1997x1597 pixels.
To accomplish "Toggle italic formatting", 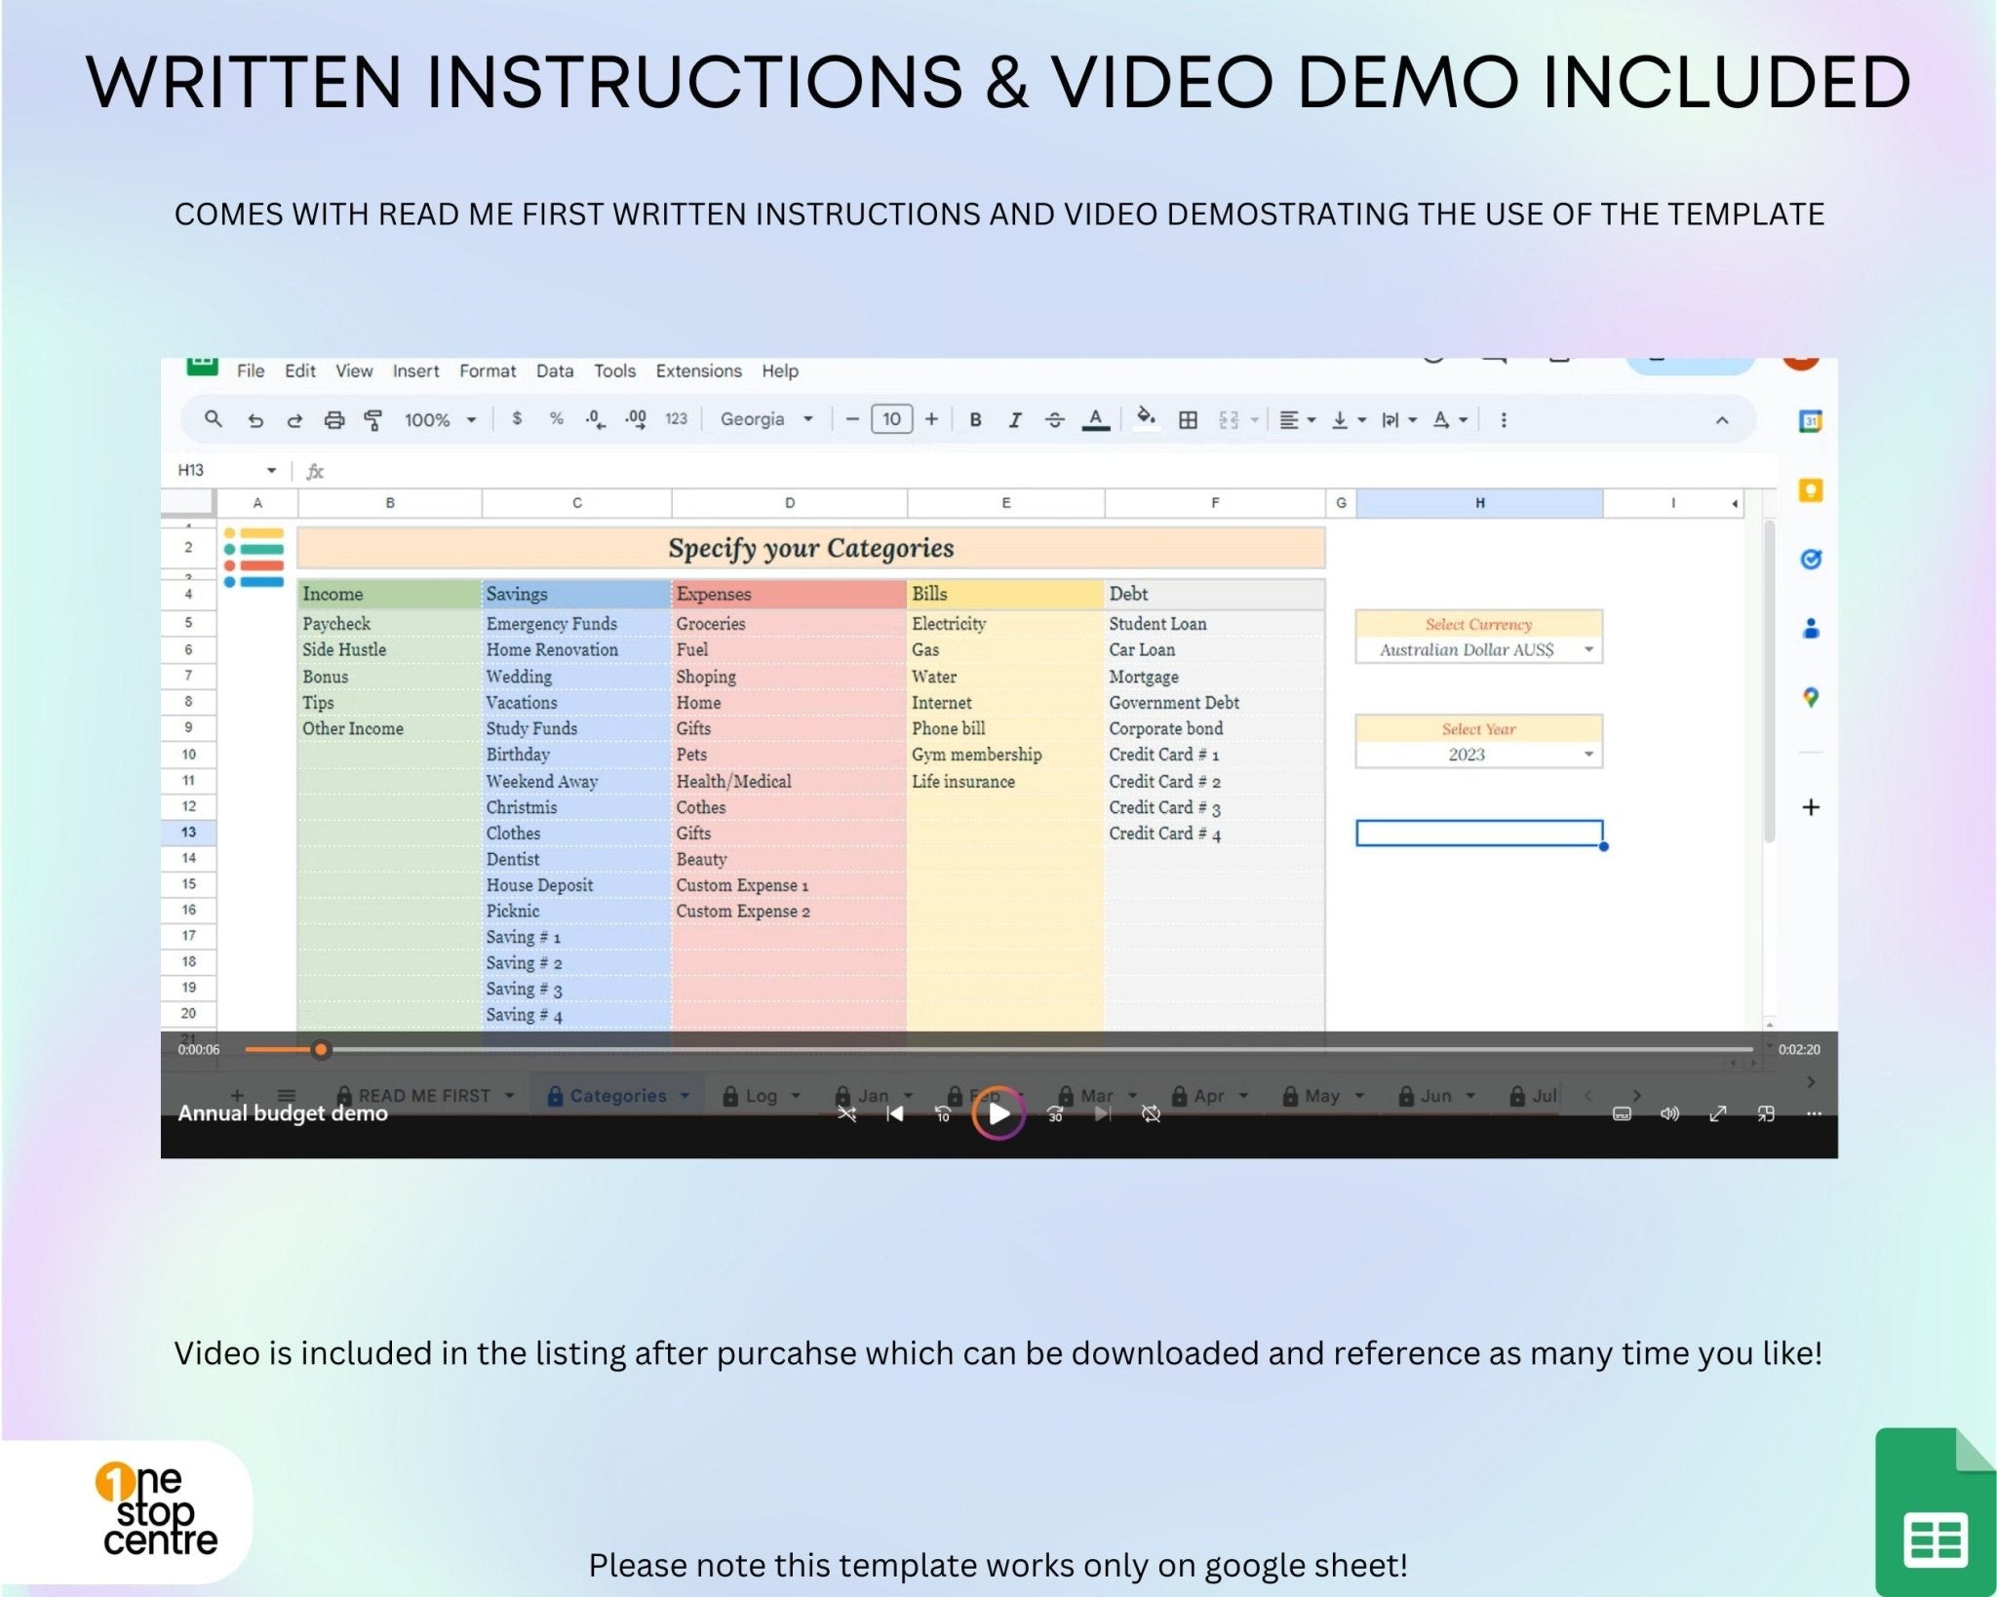I will point(1015,419).
